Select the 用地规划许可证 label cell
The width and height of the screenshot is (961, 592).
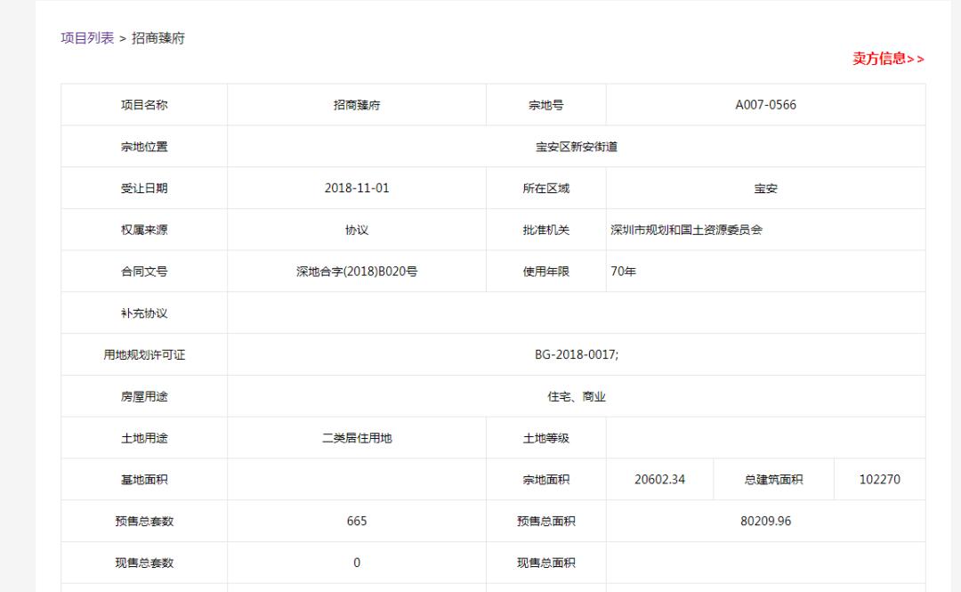click(144, 354)
